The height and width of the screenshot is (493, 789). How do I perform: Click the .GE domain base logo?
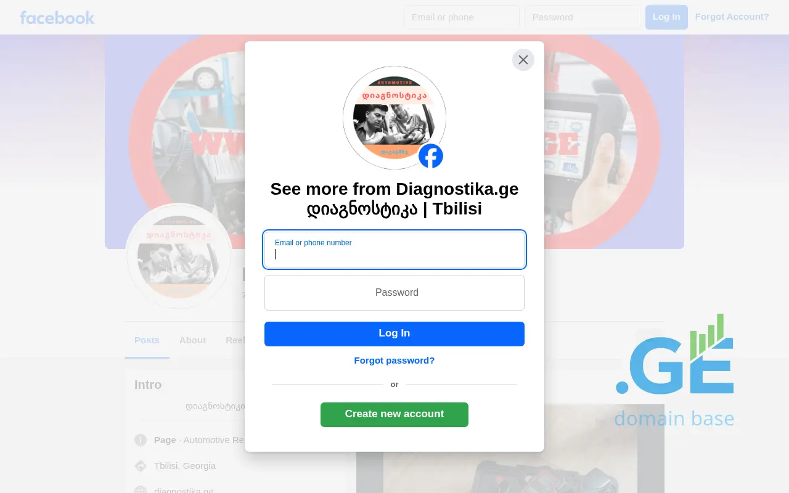coord(674,371)
